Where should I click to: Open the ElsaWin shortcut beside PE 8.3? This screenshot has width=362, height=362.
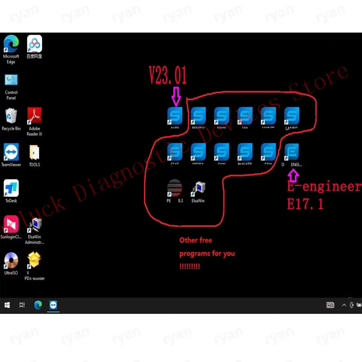[x=198, y=192]
